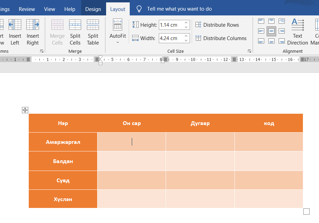Open Cell Size dialog launcher
319x223 pixels.
[250, 51]
